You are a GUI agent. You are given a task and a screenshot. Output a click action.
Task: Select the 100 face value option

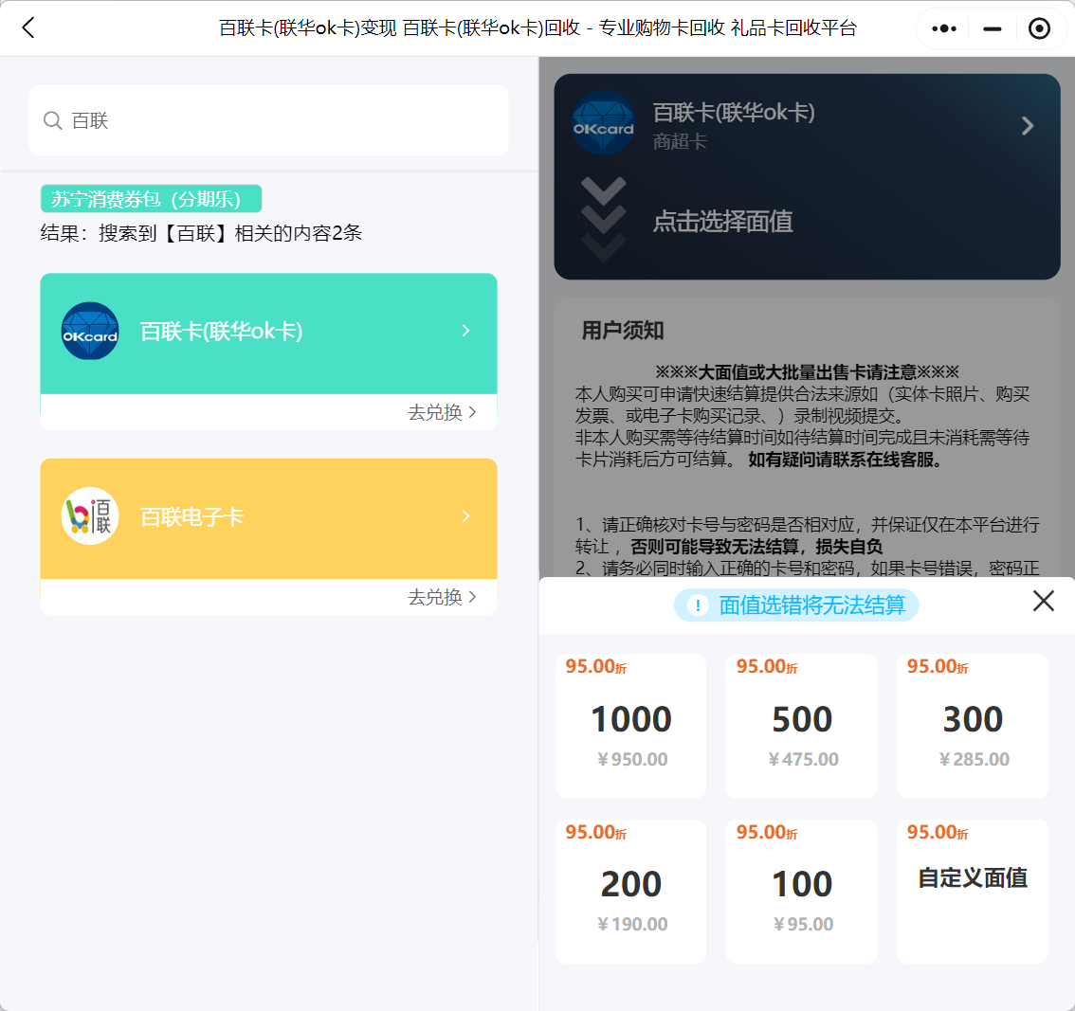pos(801,892)
